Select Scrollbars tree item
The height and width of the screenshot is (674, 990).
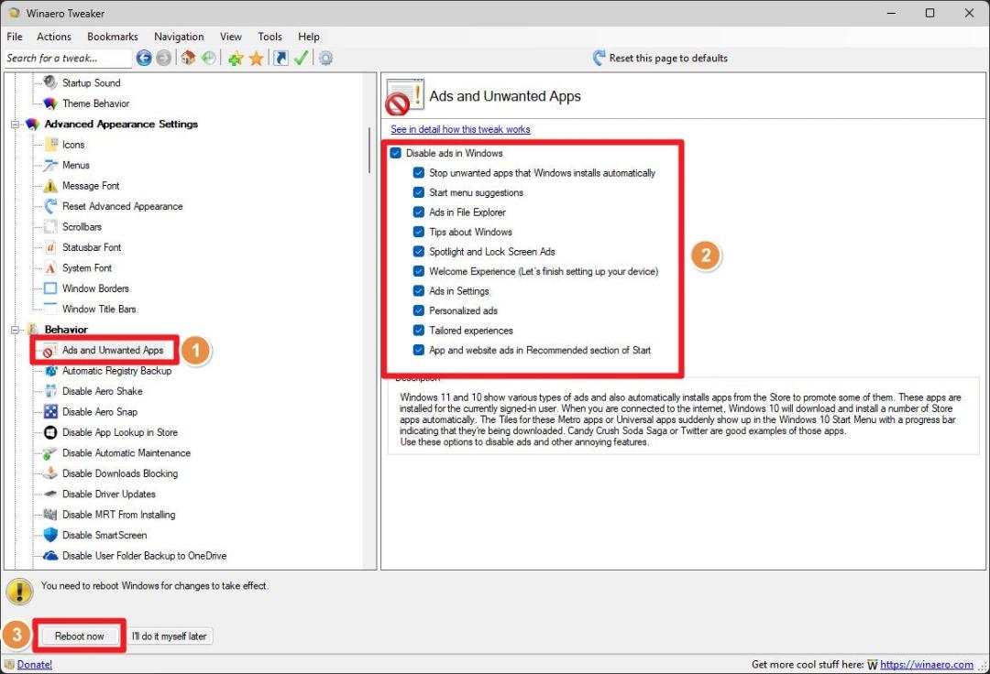coord(82,227)
